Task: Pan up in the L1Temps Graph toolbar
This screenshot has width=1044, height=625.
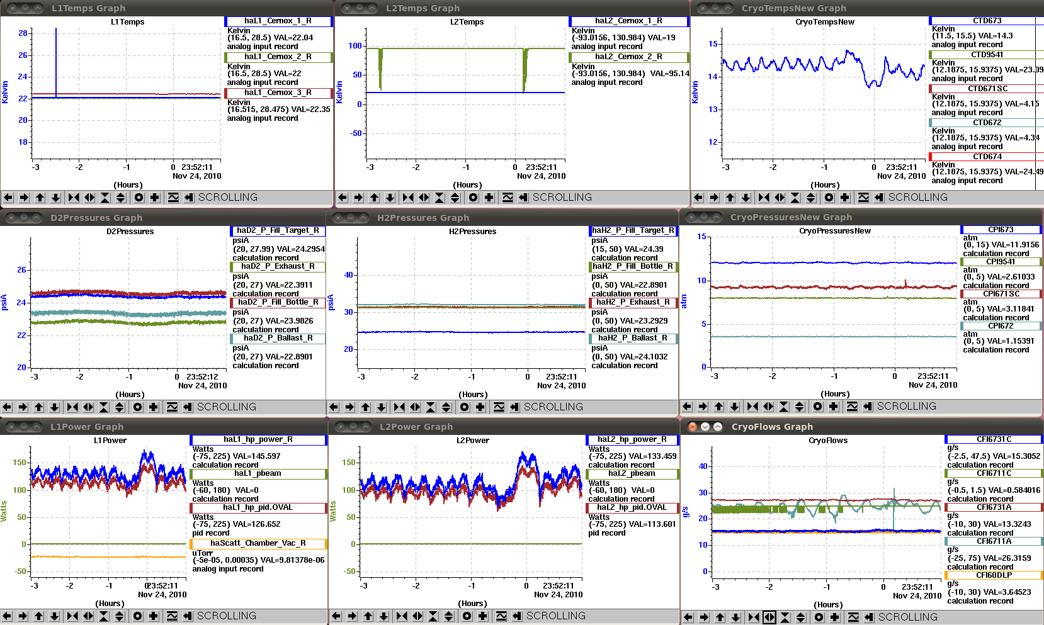Action: click(x=40, y=198)
